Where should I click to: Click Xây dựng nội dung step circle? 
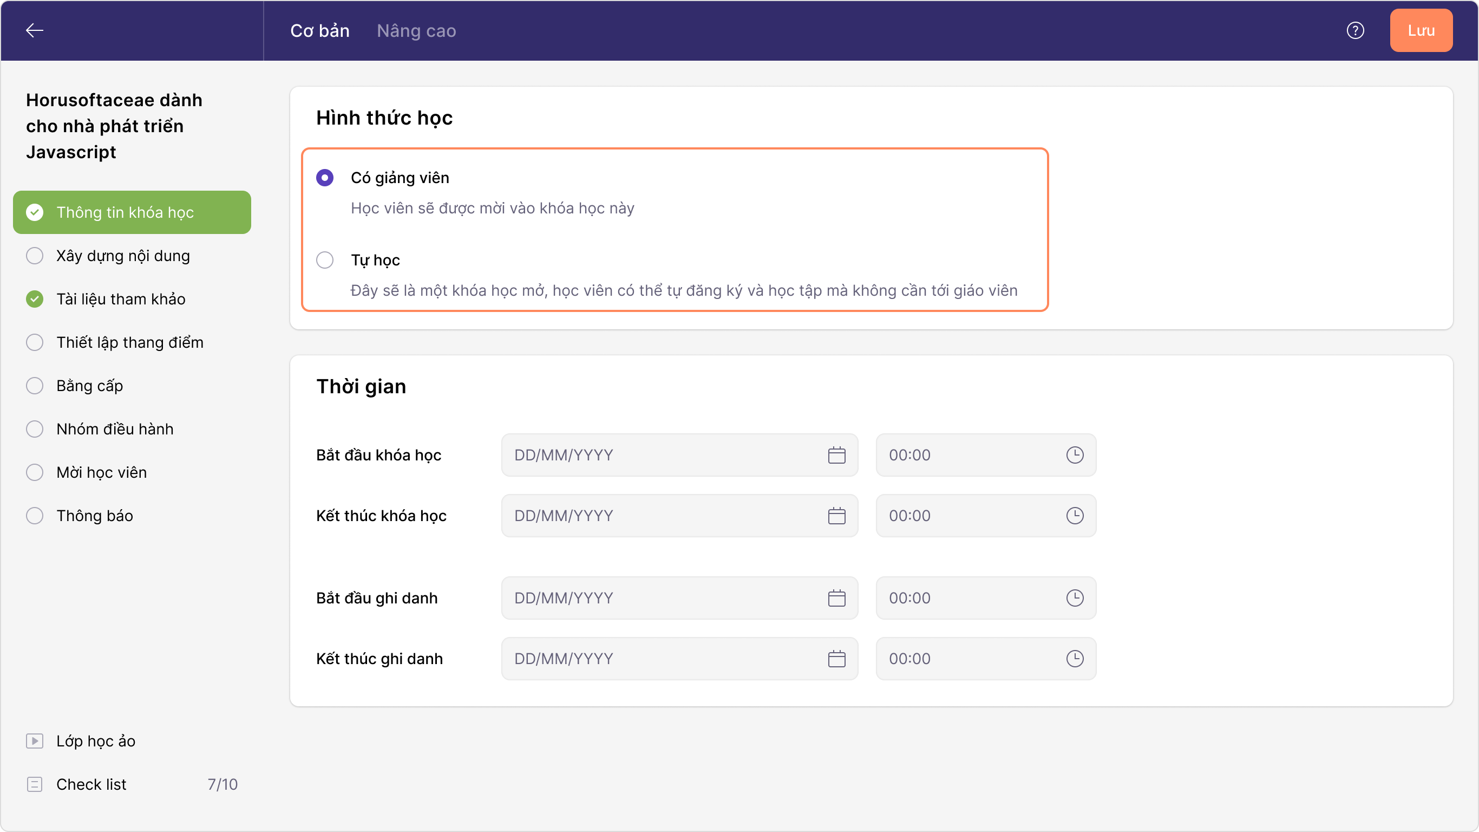click(x=35, y=256)
